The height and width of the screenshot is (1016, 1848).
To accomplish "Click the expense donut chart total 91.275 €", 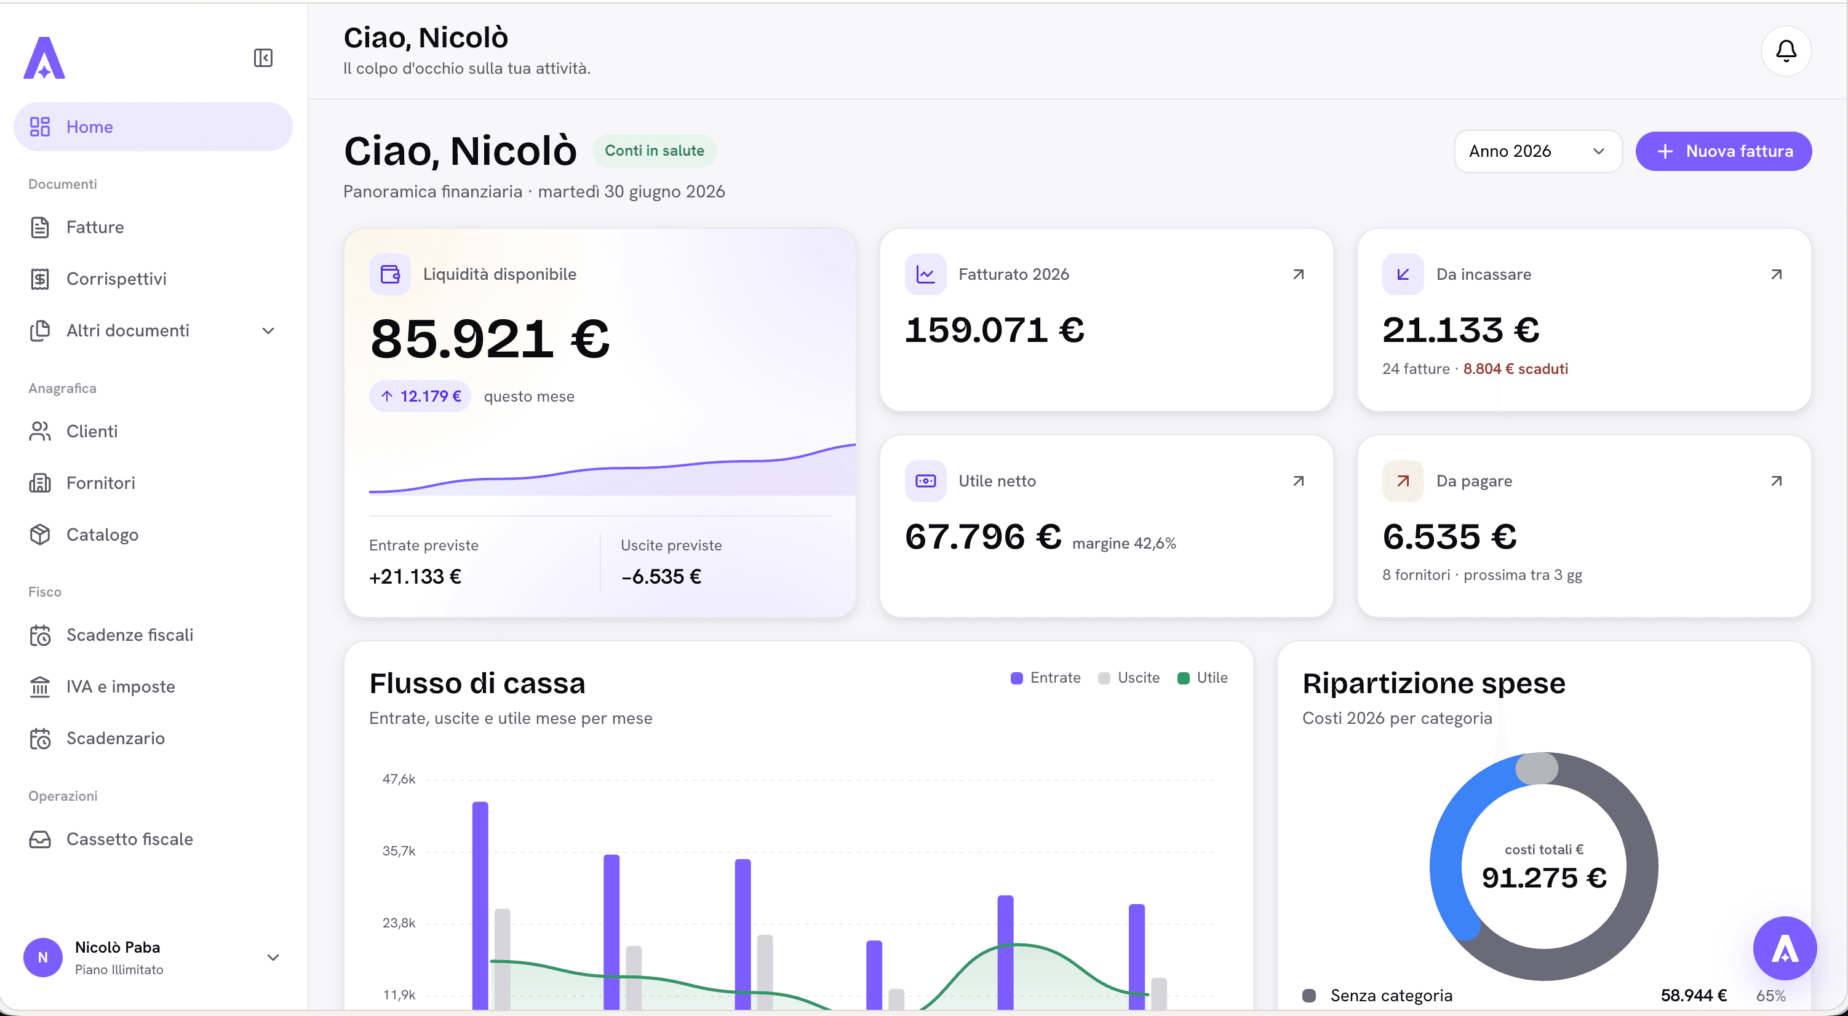I will pyautogui.click(x=1544, y=878).
